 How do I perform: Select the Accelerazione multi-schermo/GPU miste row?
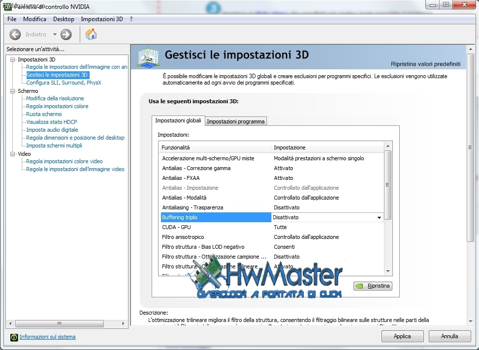tap(272, 158)
